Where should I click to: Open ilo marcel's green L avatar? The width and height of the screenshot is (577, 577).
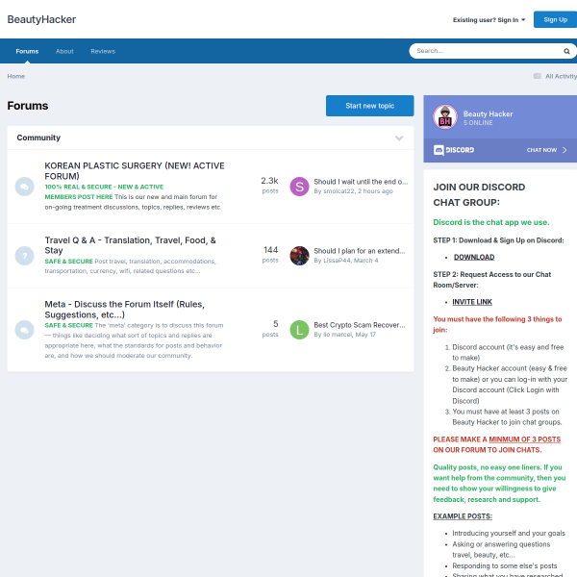pos(299,330)
